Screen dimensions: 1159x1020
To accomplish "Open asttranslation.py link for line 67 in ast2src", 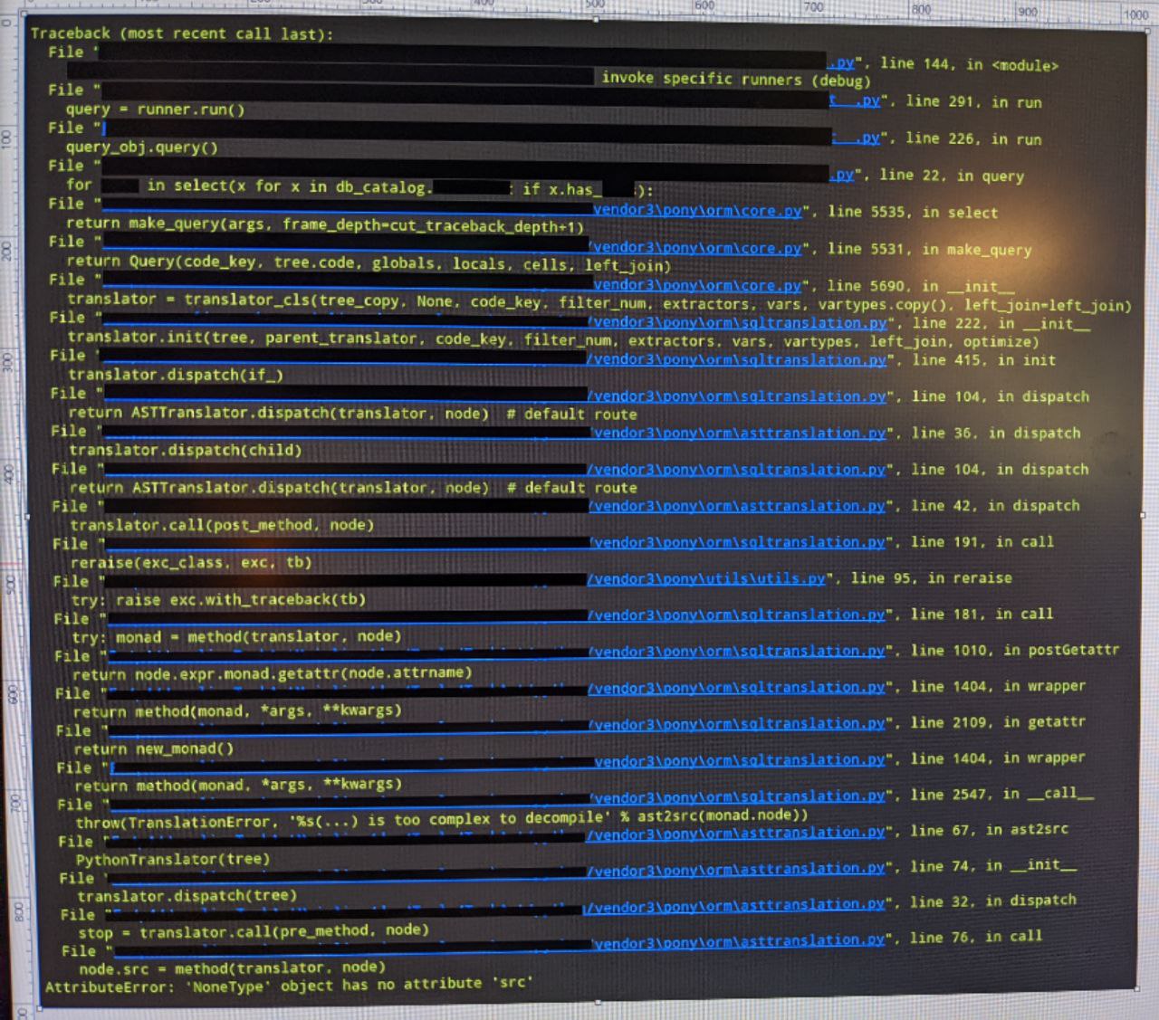I will click(735, 832).
